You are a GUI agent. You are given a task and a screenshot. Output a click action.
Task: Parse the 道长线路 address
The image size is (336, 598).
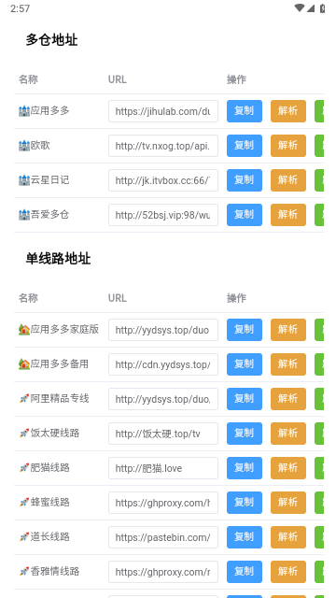coord(288,537)
